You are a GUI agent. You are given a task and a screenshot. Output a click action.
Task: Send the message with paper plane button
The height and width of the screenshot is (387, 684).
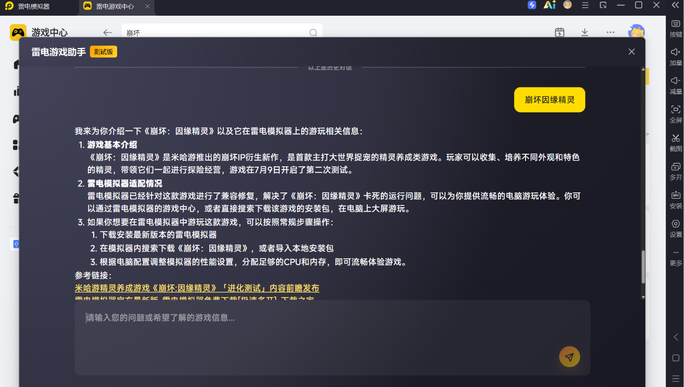[x=569, y=357]
